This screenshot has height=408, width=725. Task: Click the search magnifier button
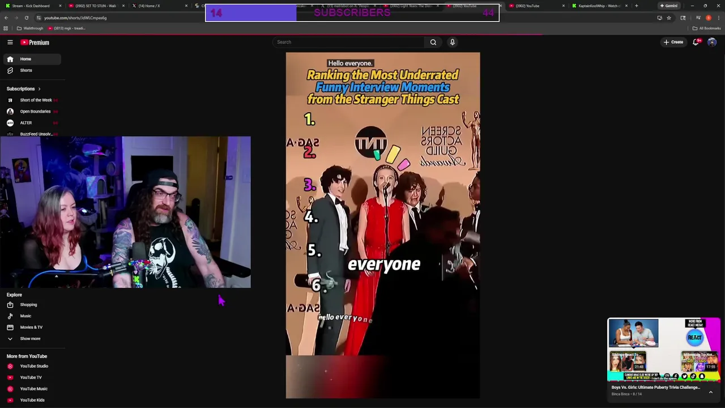[433, 42]
